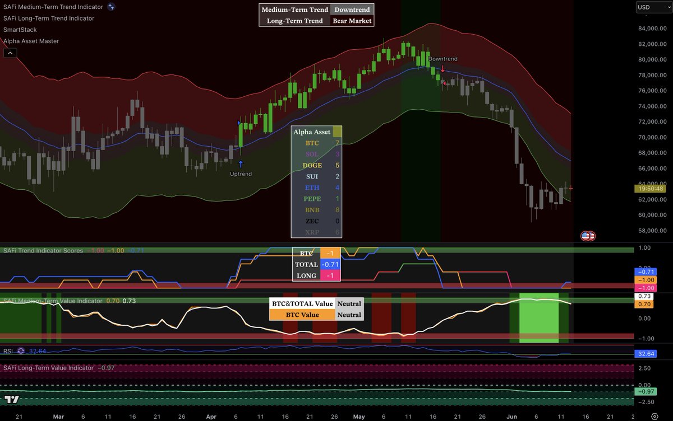Click DOGE row in Alpha Asset table

click(x=316, y=165)
